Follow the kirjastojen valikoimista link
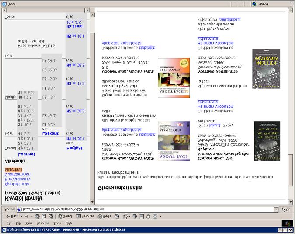Screen dimensions: 295x234 229,19
